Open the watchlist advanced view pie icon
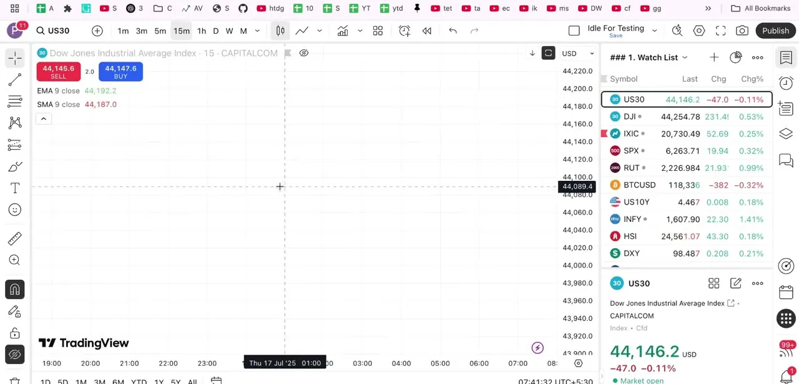This screenshot has width=799, height=384. click(x=736, y=57)
